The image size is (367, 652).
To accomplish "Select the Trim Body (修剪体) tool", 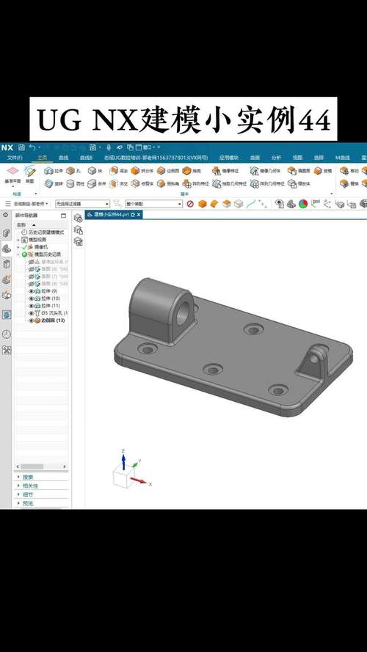I will point(142,183).
